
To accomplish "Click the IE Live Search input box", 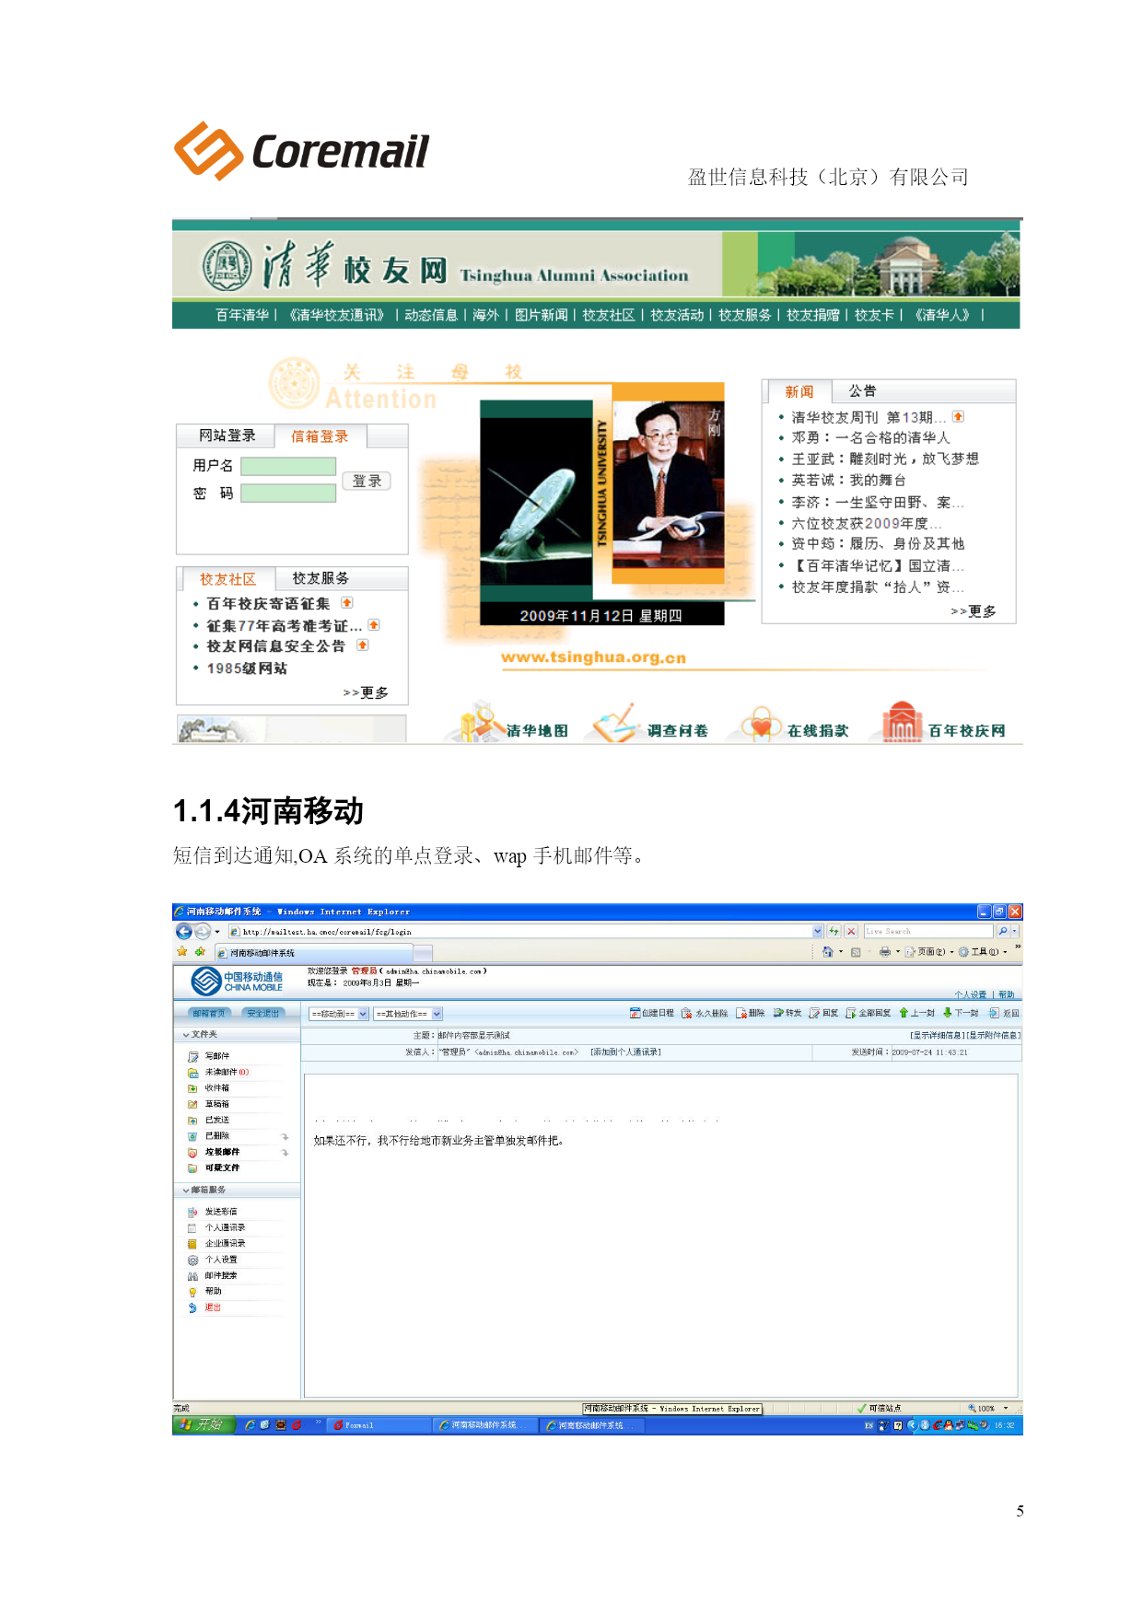I will point(928,931).
